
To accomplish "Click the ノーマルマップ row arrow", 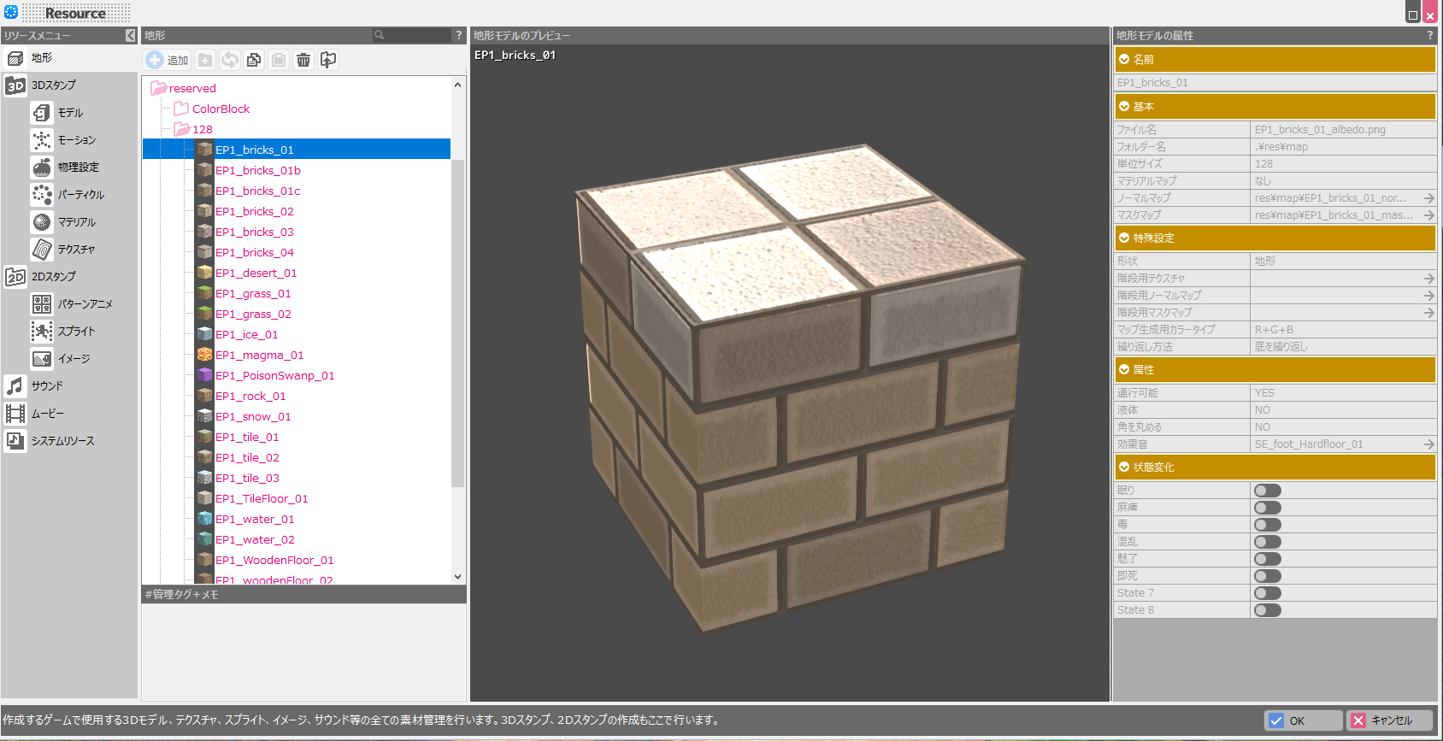I will point(1428,198).
